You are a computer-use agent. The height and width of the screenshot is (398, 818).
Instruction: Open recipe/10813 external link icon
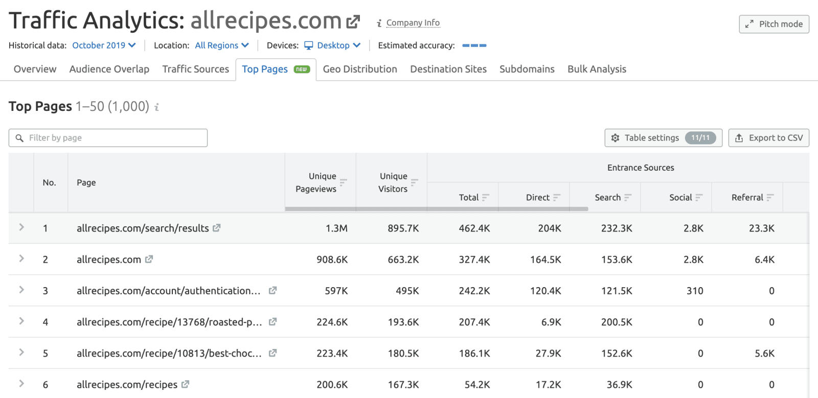pyautogui.click(x=272, y=353)
